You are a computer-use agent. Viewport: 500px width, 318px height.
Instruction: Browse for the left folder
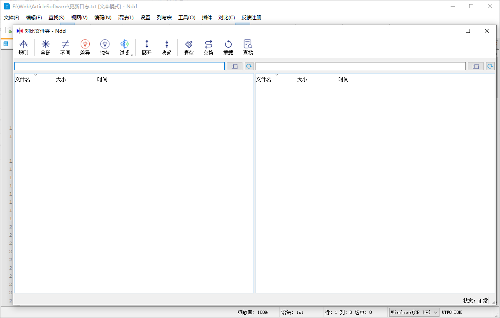[x=234, y=66]
